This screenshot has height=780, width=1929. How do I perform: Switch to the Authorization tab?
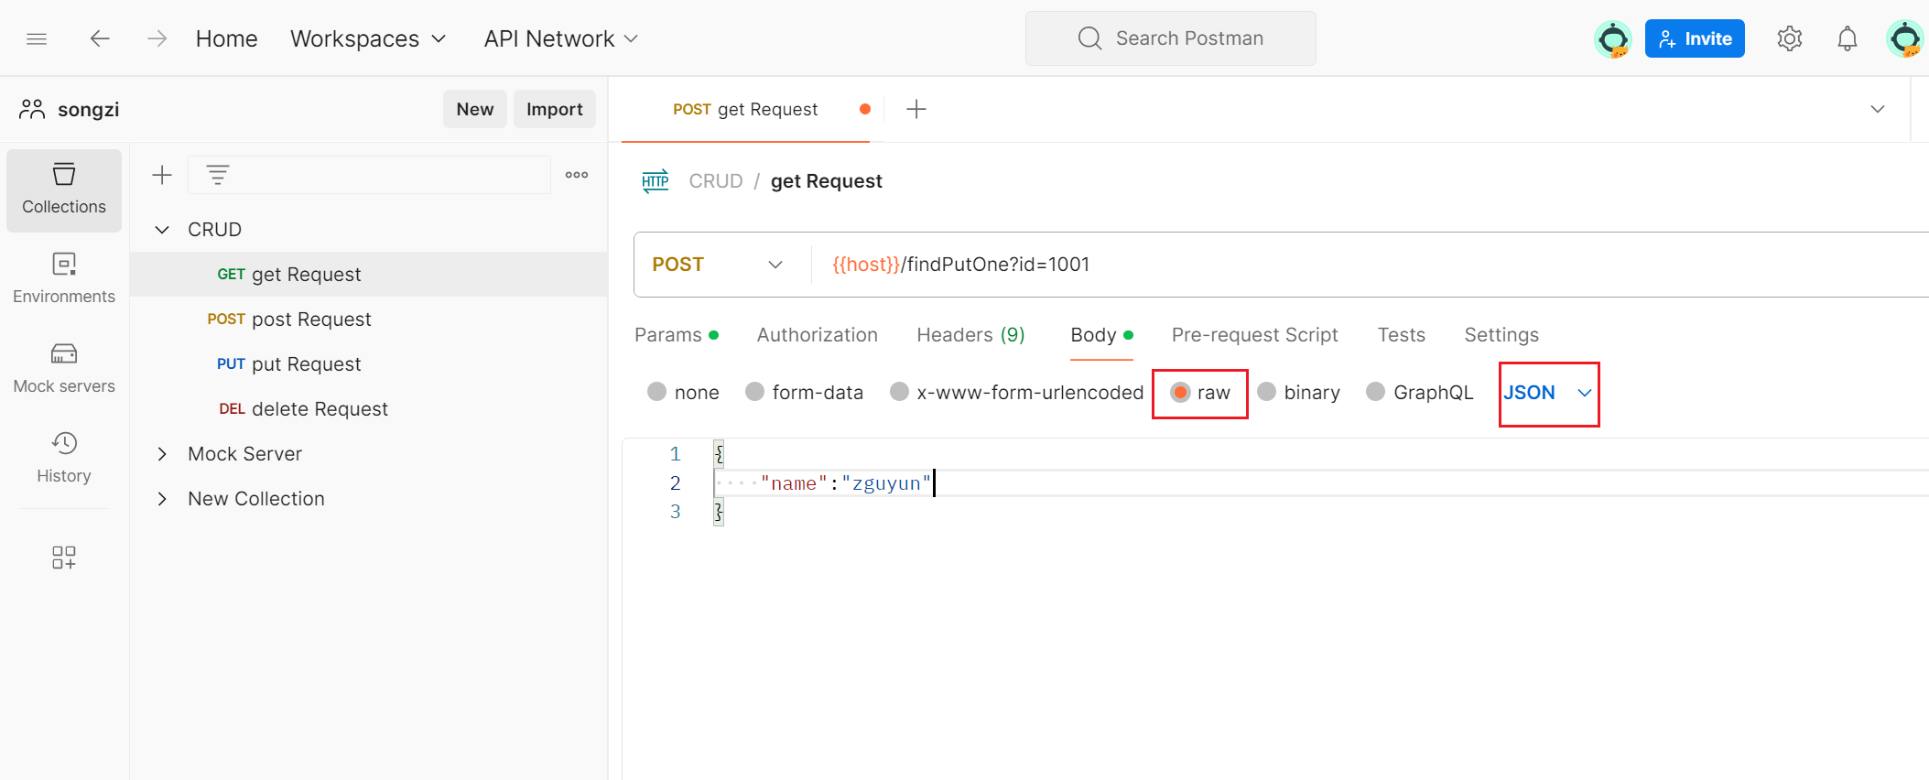click(x=818, y=335)
